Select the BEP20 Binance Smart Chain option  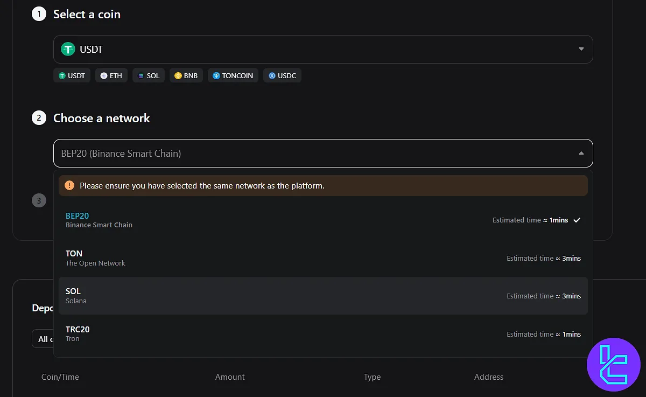pyautogui.click(x=323, y=220)
